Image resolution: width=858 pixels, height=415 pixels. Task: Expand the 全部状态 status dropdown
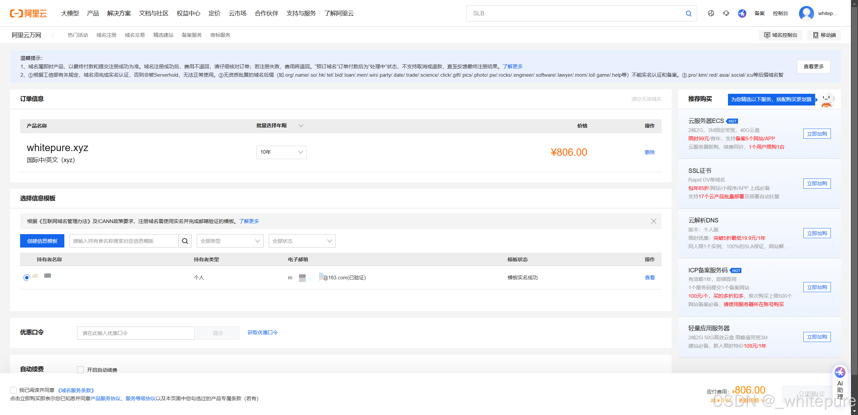tap(302, 241)
